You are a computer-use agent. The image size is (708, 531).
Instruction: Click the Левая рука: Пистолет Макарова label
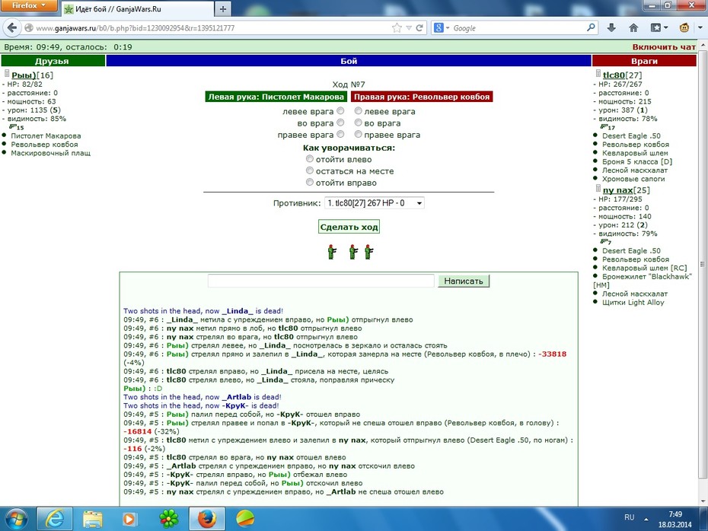tap(276, 97)
